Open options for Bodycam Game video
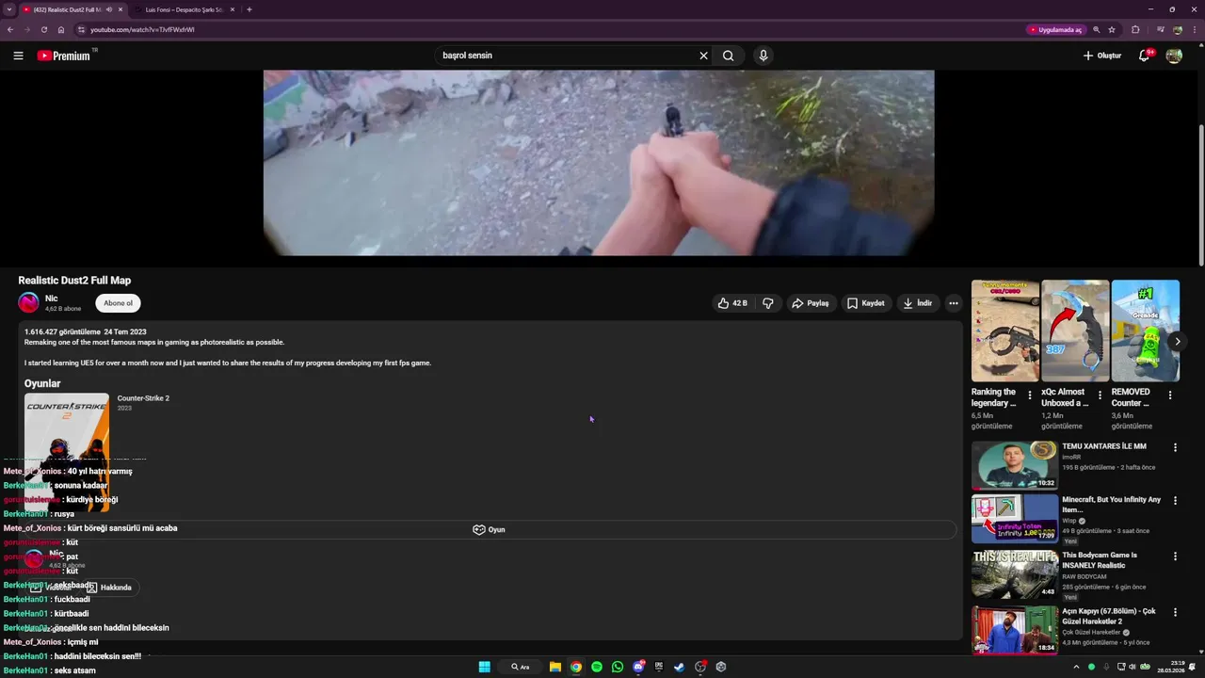Image resolution: width=1205 pixels, height=678 pixels. pyautogui.click(x=1175, y=557)
